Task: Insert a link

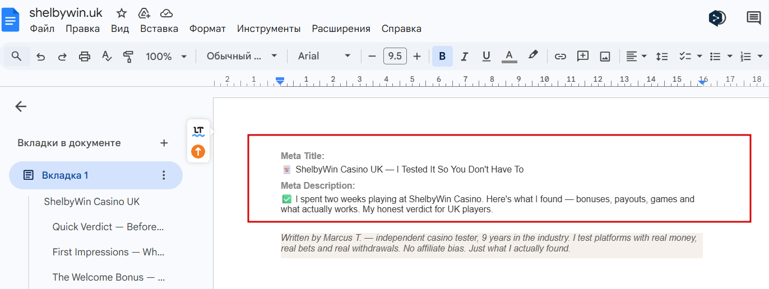Action: pos(560,56)
